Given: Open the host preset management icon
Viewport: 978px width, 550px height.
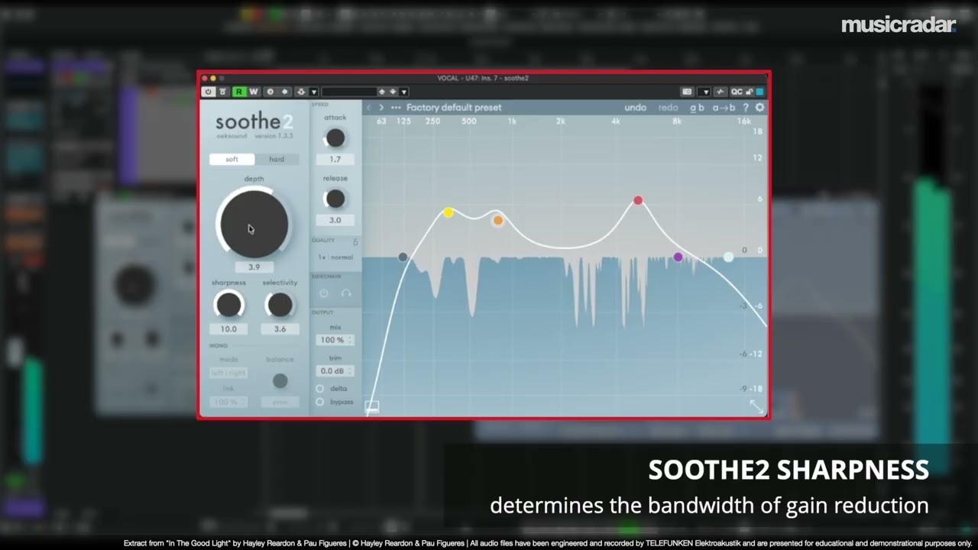Looking at the screenshot, I should 301,92.
